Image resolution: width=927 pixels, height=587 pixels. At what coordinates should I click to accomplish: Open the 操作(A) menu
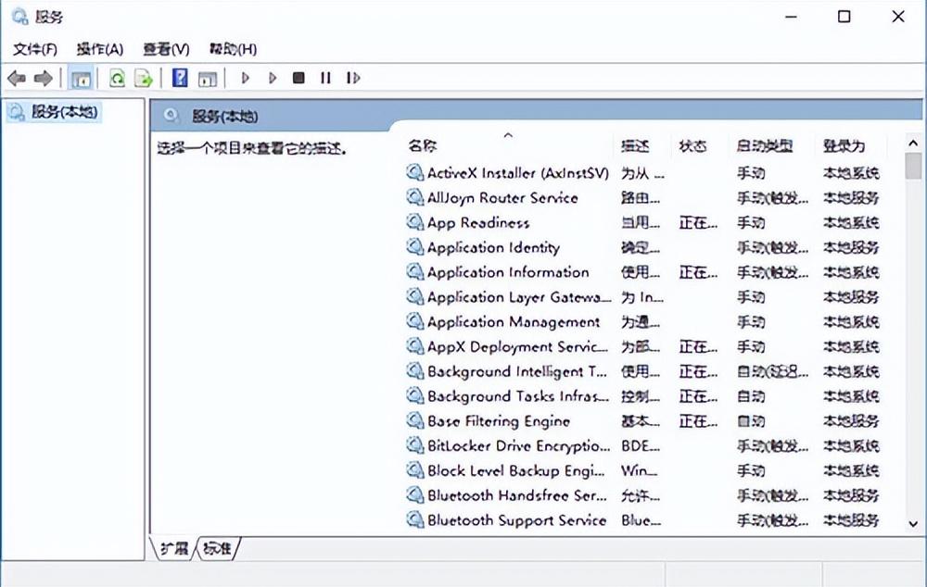click(100, 49)
